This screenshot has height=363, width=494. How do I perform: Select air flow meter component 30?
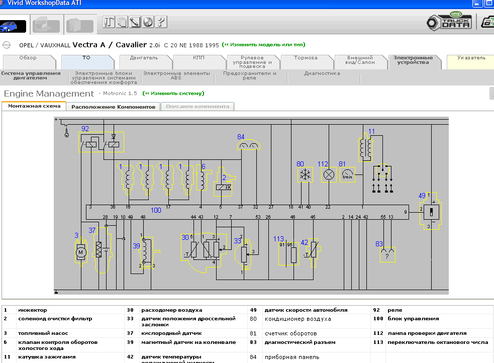[x=204, y=252]
